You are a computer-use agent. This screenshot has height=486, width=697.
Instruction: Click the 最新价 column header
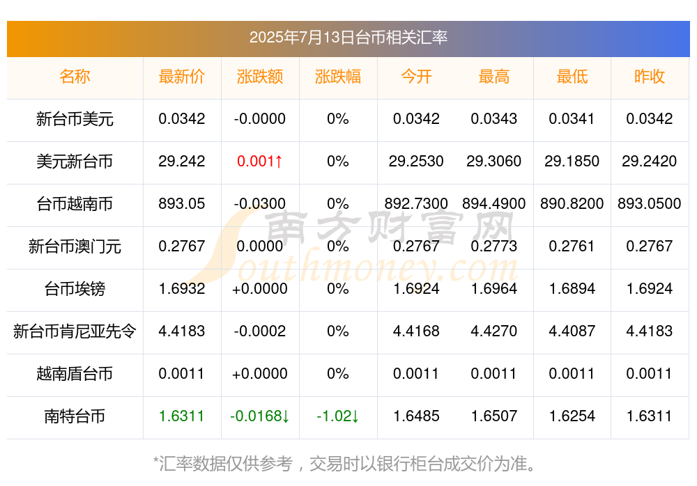[181, 77]
